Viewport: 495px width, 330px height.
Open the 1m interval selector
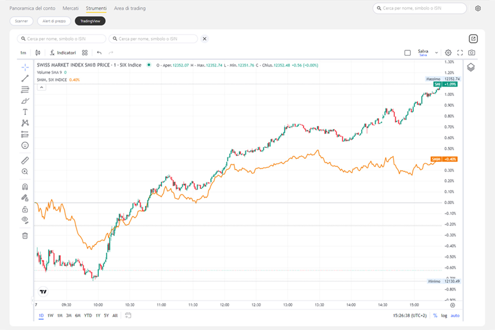click(23, 53)
